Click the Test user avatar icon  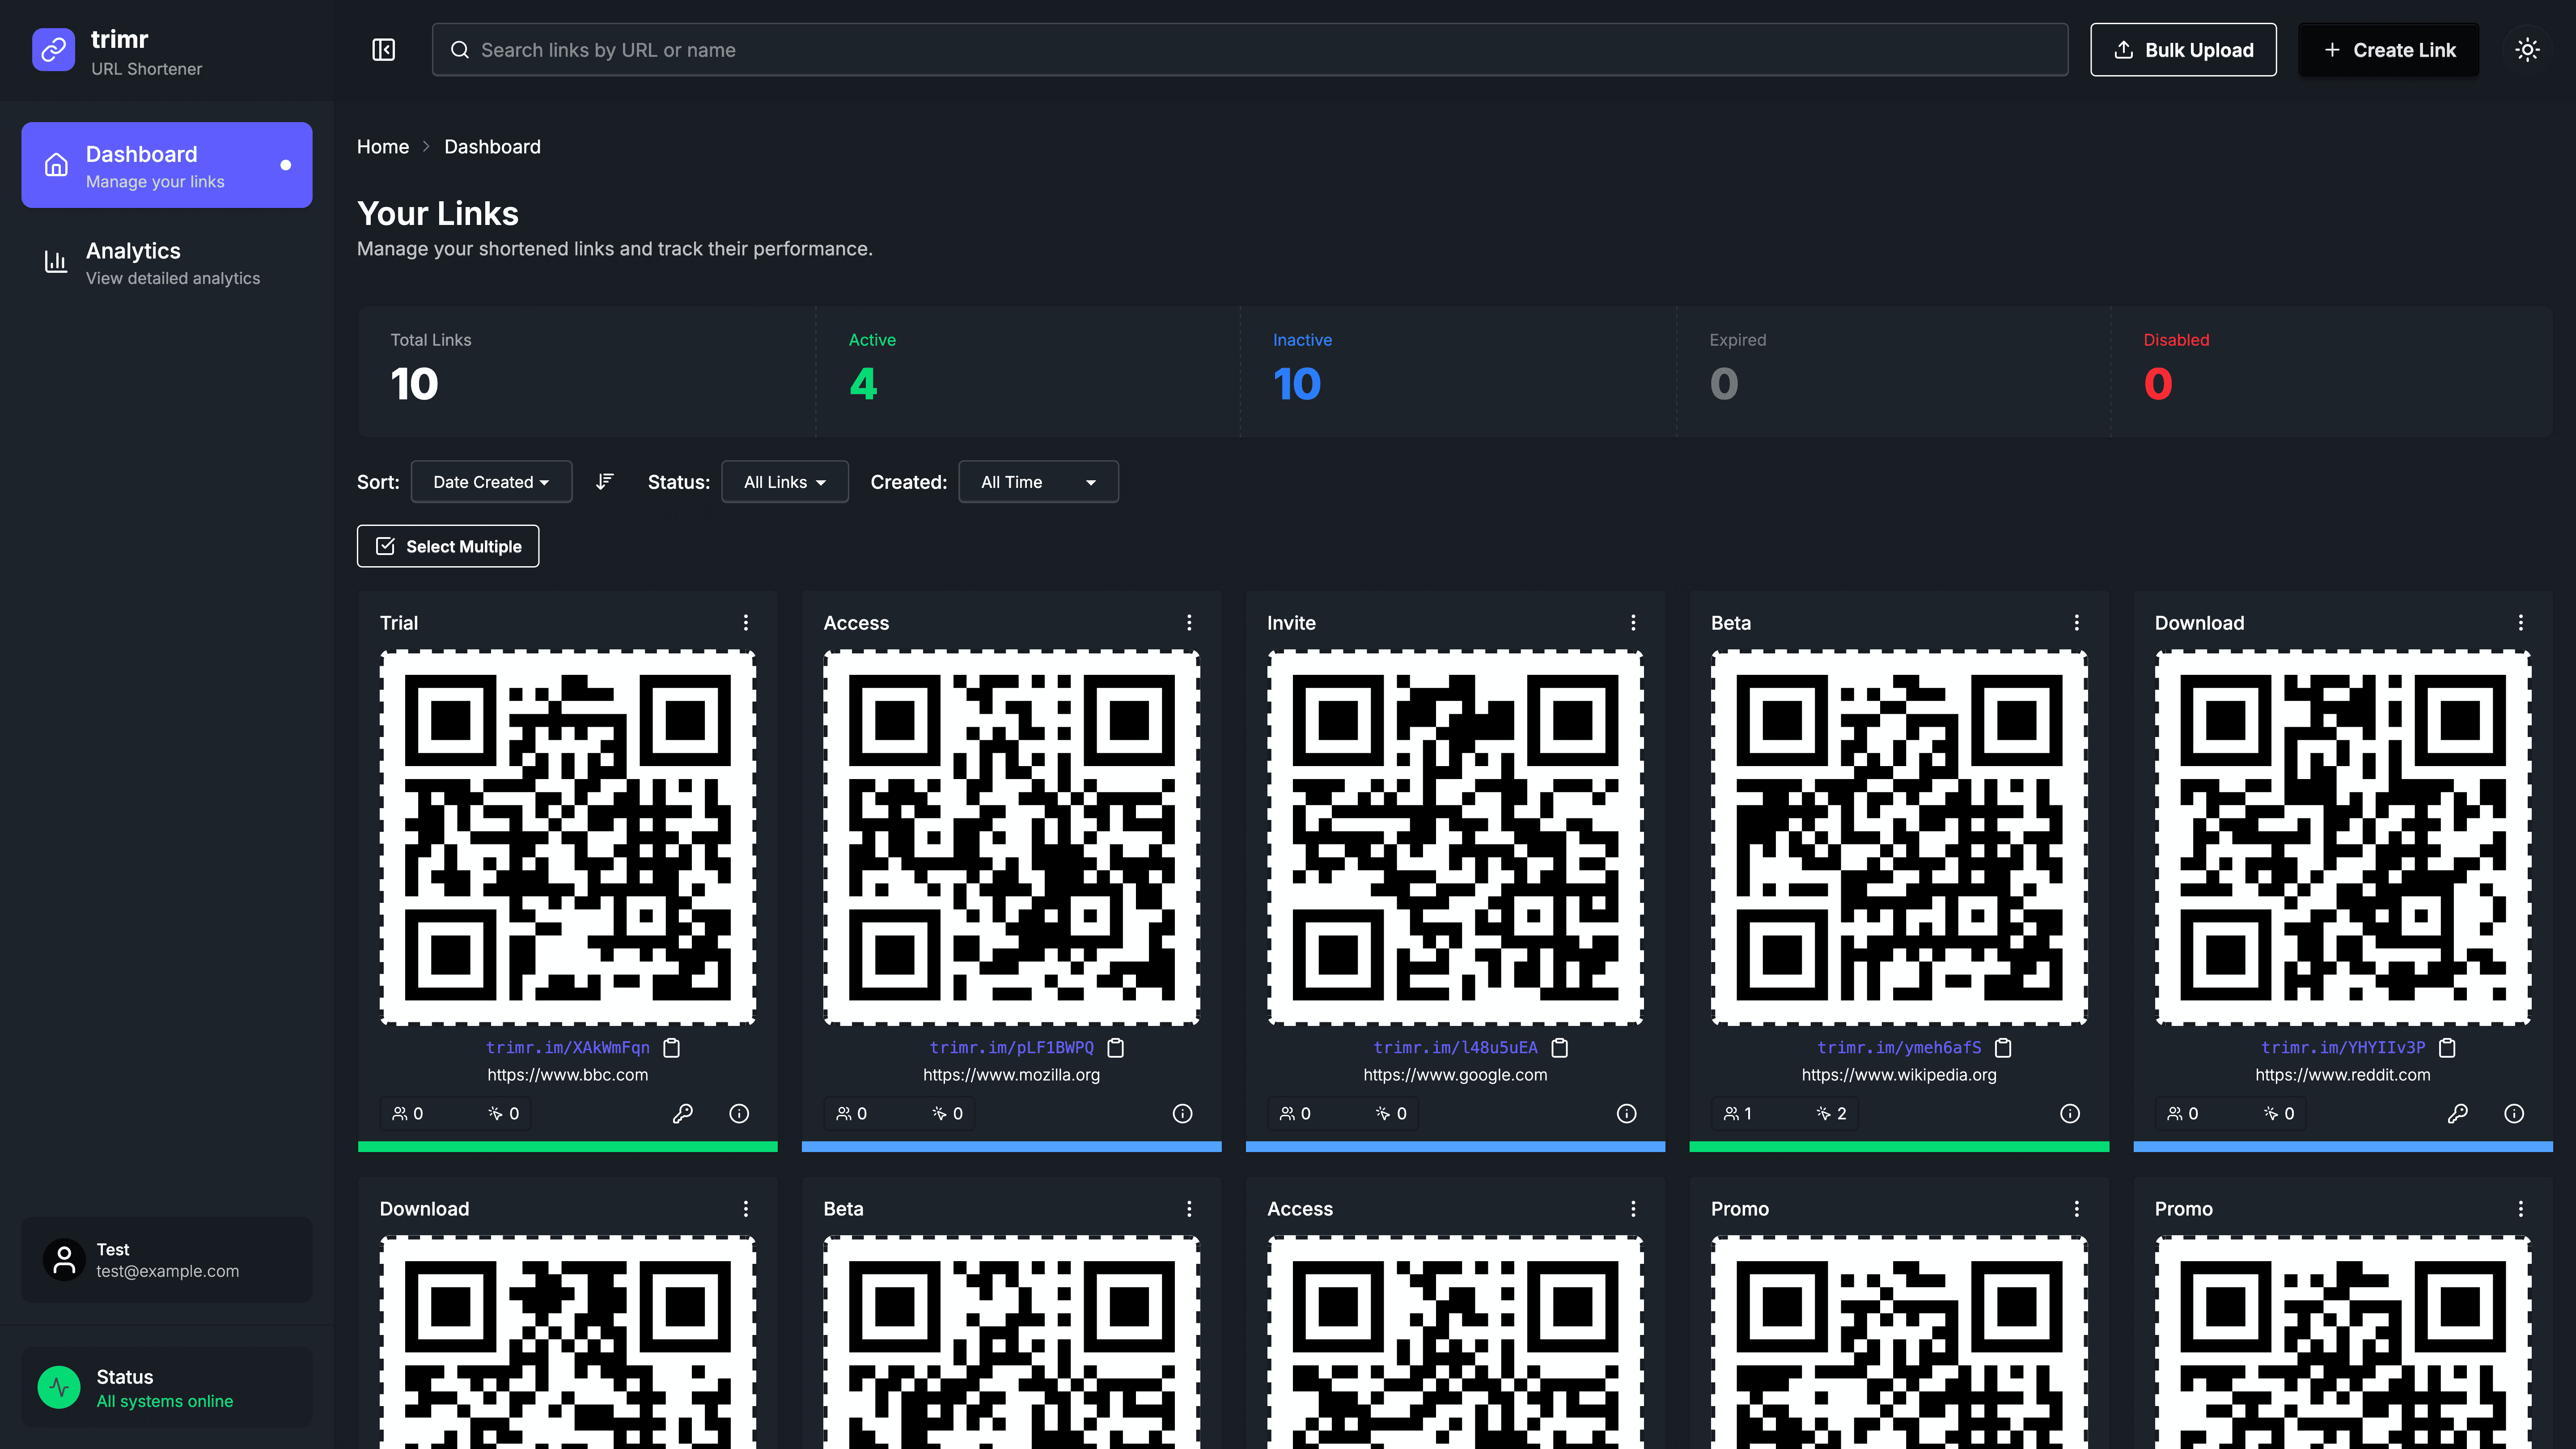(64, 1260)
